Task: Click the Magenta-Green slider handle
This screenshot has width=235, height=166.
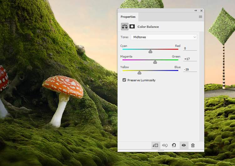Action: tap(155, 62)
